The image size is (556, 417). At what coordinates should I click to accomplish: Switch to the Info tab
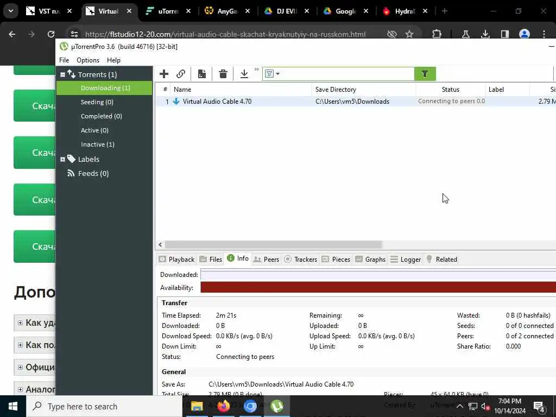click(238, 258)
